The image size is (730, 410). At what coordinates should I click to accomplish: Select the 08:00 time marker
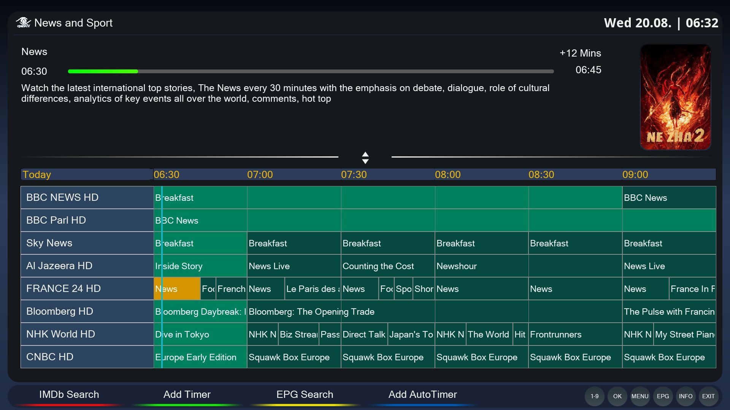448,175
